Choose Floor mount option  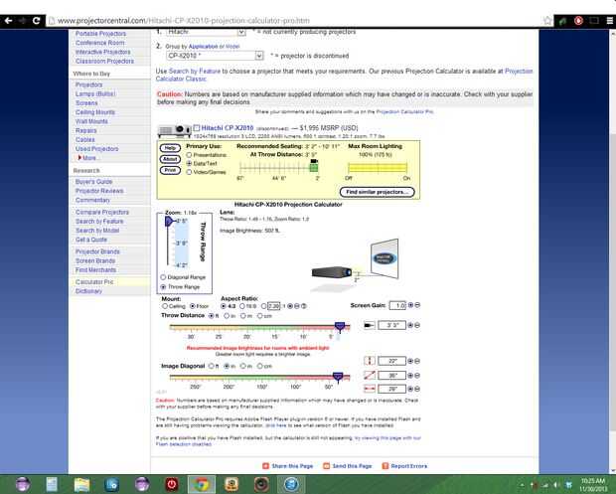coord(193,306)
